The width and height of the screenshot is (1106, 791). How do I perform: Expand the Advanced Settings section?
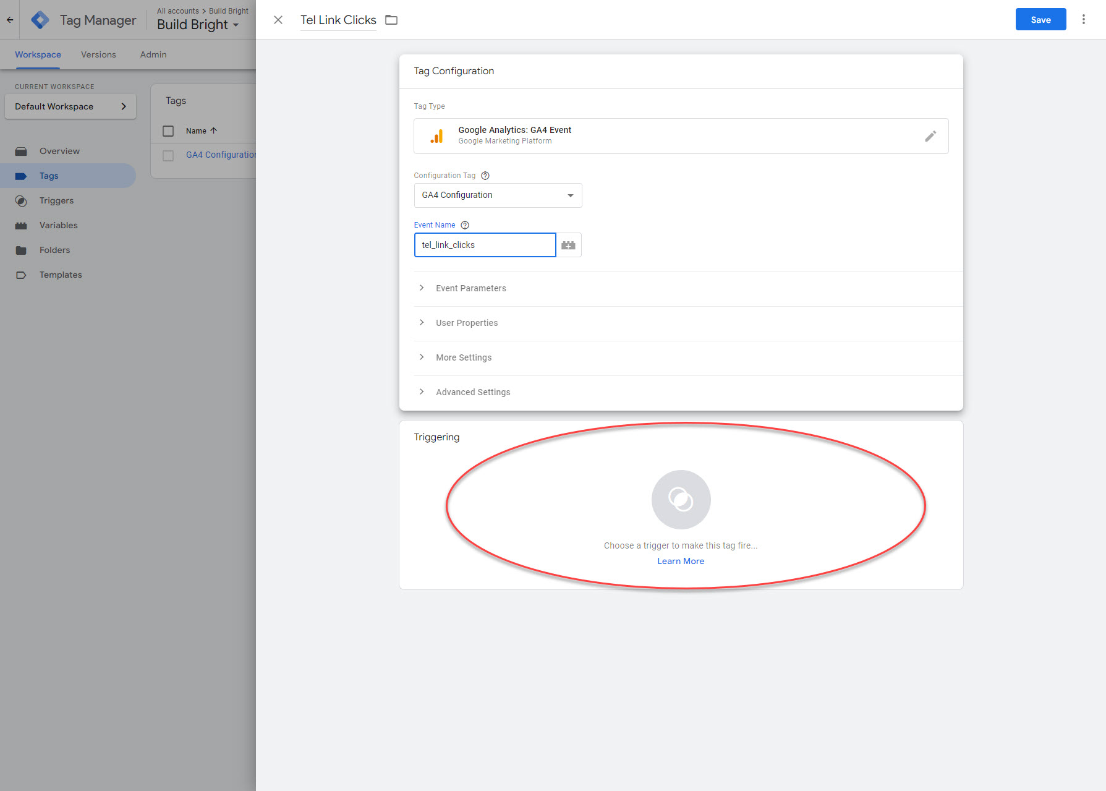click(472, 392)
